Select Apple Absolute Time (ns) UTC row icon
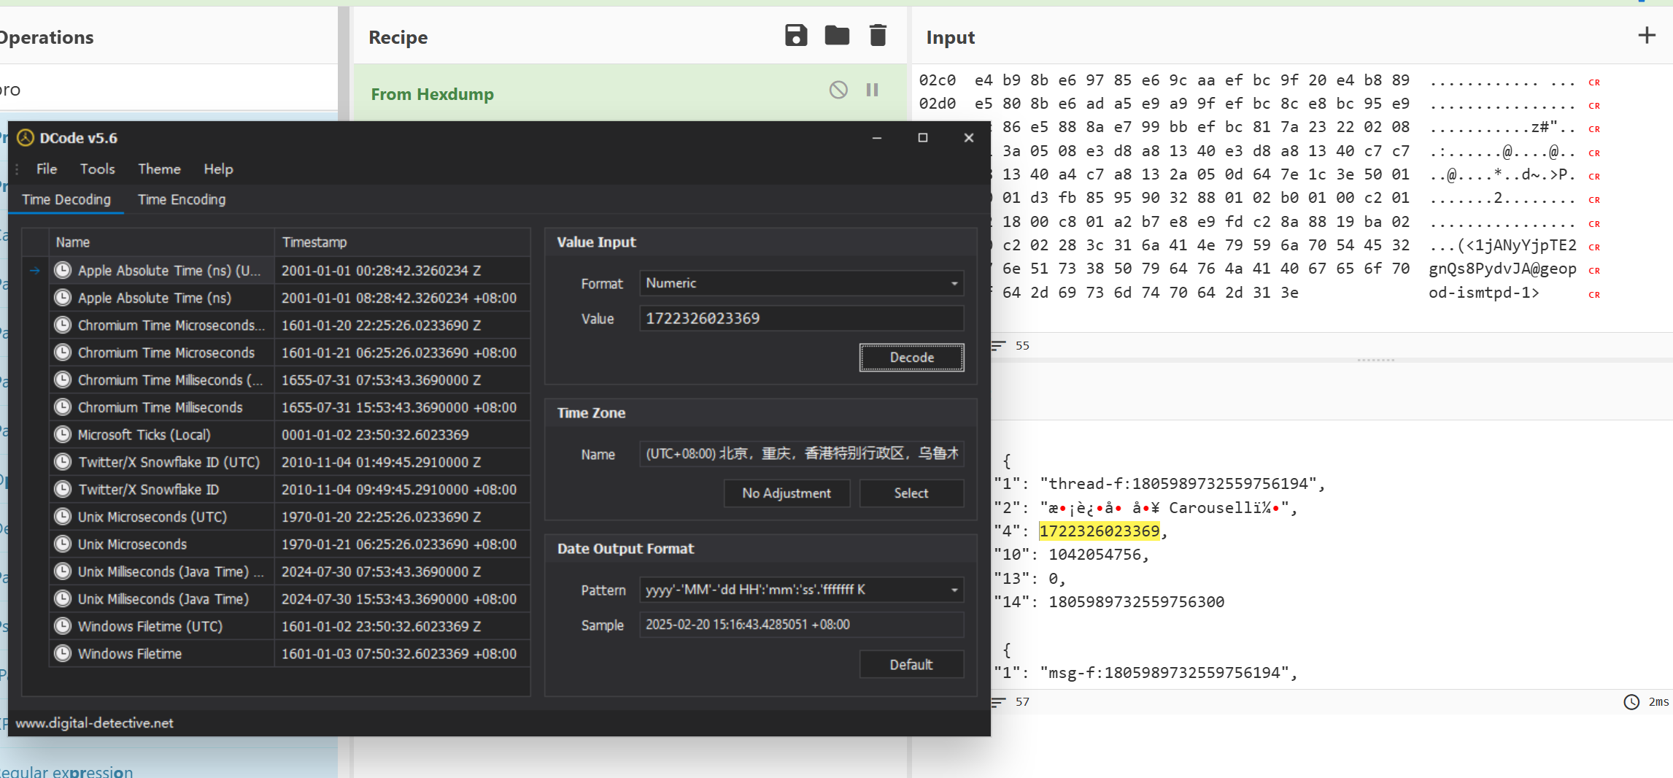Viewport: 1673px width, 778px height. point(63,270)
